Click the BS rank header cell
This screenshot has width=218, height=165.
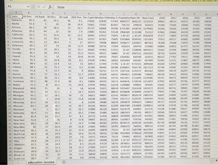65,17
